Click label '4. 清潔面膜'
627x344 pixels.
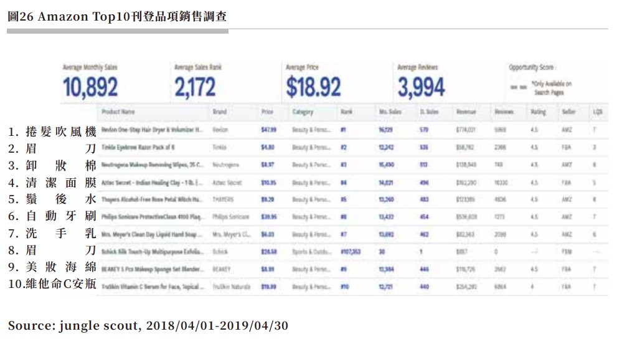[x=52, y=183]
